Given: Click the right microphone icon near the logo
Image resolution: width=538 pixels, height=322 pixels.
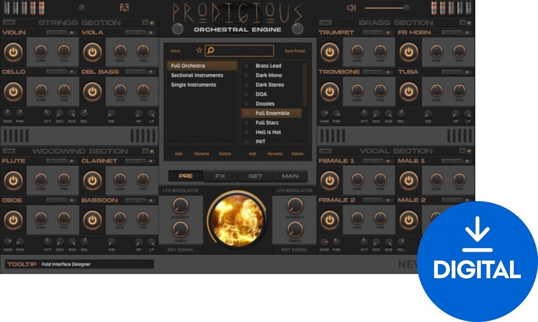Looking at the screenshot, I should tap(297, 29).
